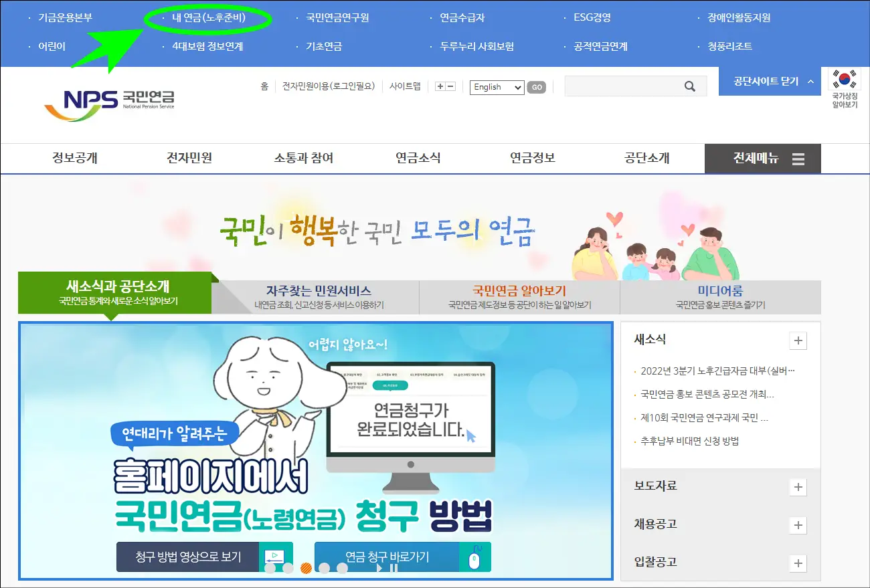Play the banner slideshow
The height and width of the screenshot is (588, 870).
(379, 568)
